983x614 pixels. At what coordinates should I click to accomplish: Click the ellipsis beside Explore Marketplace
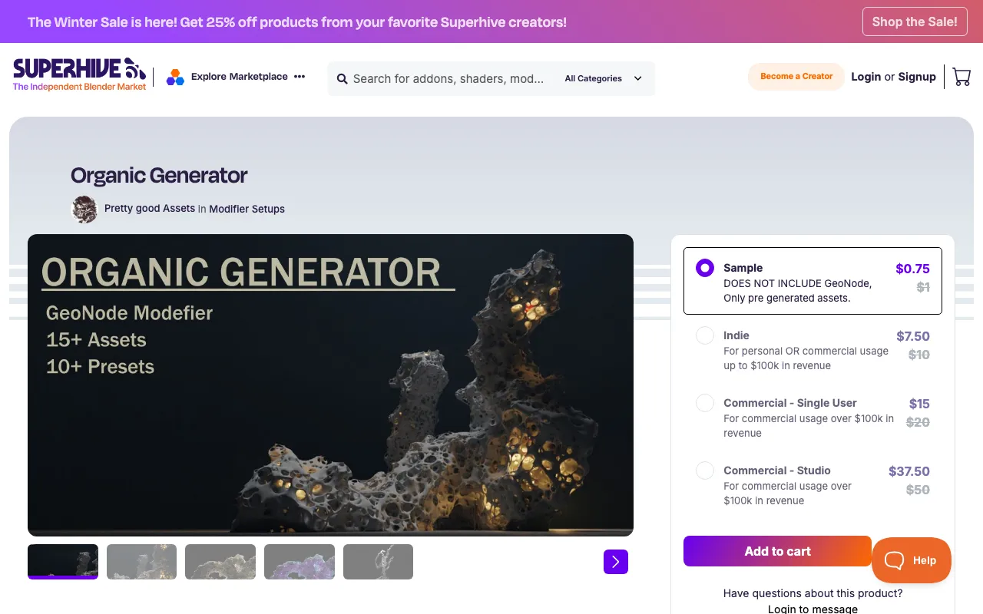(300, 77)
